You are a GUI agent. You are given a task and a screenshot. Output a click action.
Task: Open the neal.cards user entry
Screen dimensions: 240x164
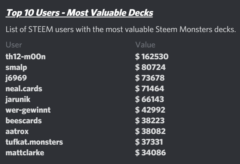click(x=24, y=89)
